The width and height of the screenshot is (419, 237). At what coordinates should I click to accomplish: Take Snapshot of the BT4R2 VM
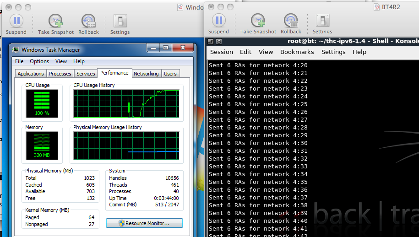[258, 24]
